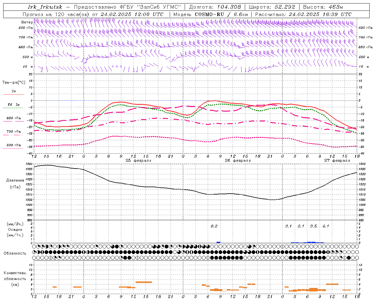Click the "(км)" unit under convective cloudiness
This screenshot has height=299, width=374.
pyautogui.click(x=15, y=284)
